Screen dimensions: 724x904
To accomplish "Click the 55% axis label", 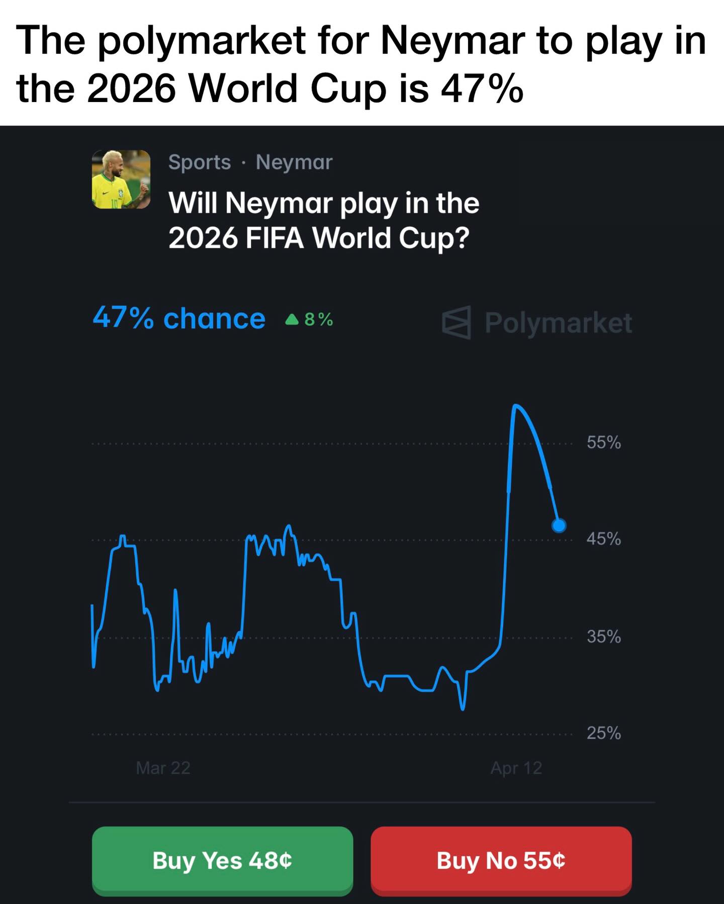I will (603, 443).
